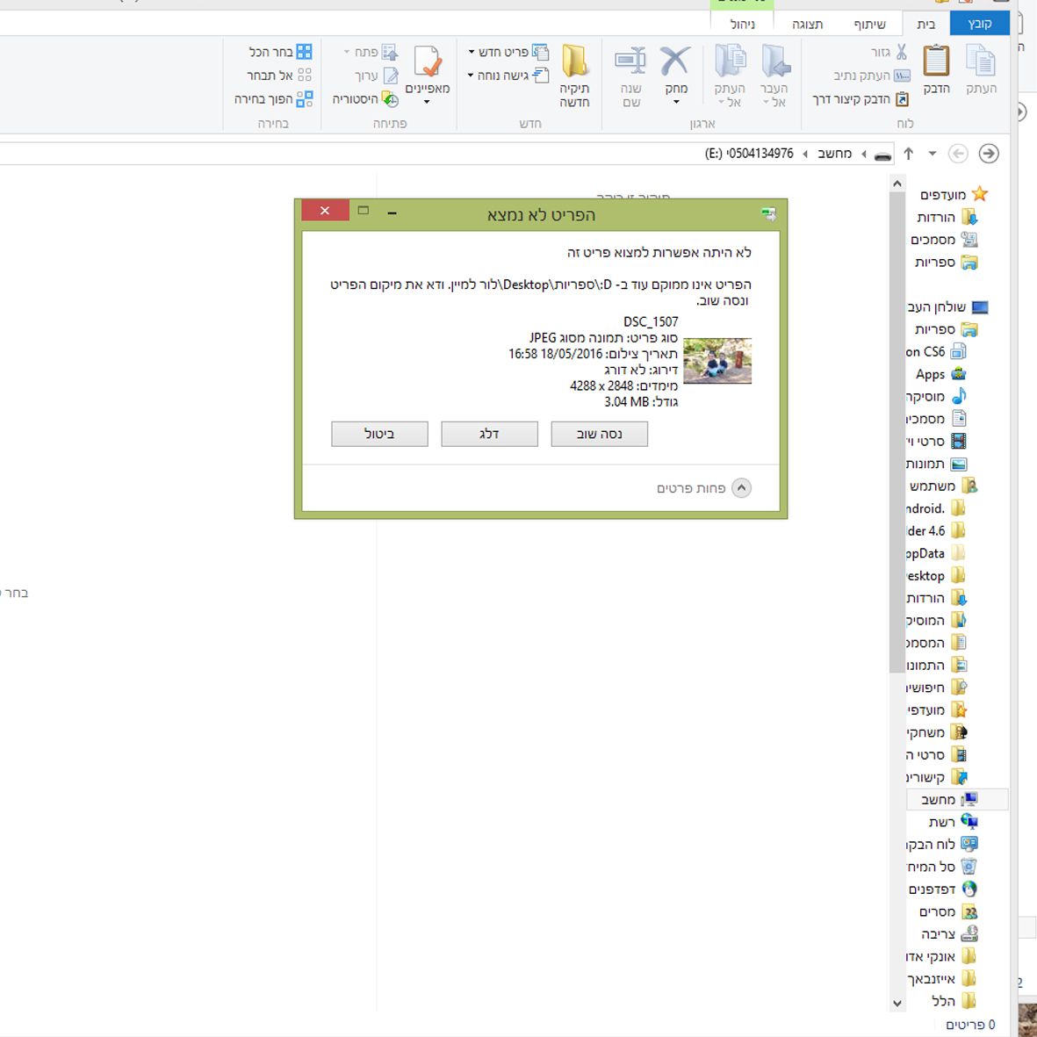Click the up-one-level arrow
The image size is (1037, 1037).
909,154
